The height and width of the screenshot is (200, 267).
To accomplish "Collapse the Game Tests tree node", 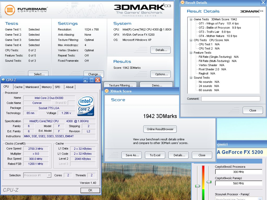I will pos(191,19).
